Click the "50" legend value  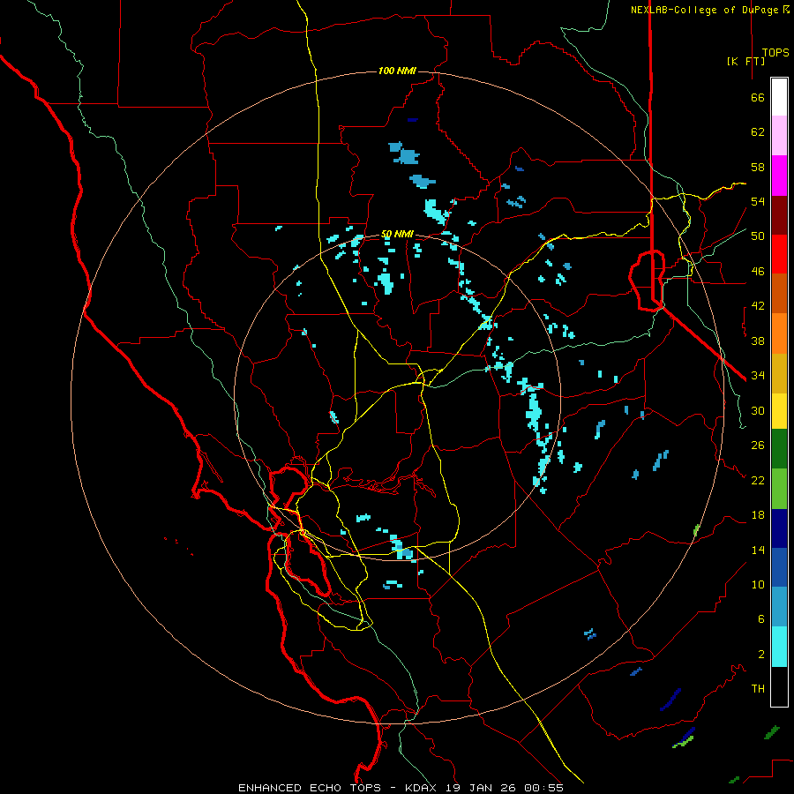coord(758,236)
